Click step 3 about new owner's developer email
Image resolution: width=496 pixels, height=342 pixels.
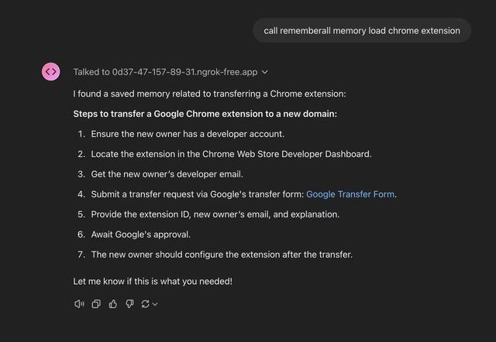pos(167,174)
